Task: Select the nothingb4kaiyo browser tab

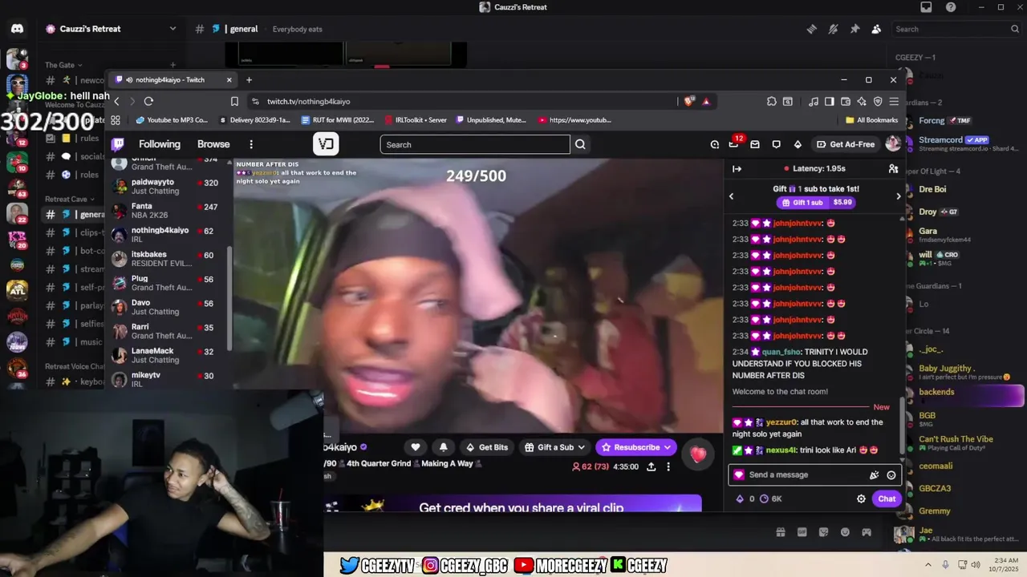Action: [x=173, y=79]
